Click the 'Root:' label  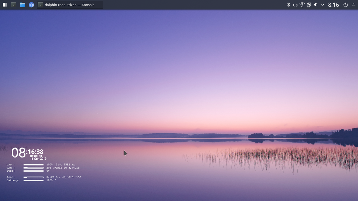point(11,177)
